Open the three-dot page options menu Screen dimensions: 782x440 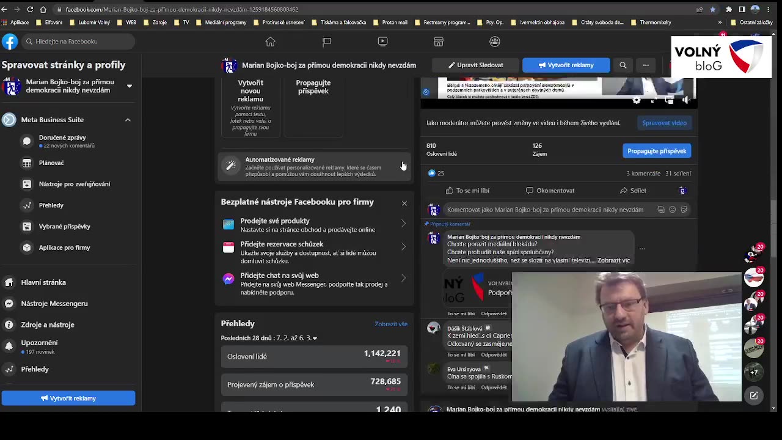(646, 65)
